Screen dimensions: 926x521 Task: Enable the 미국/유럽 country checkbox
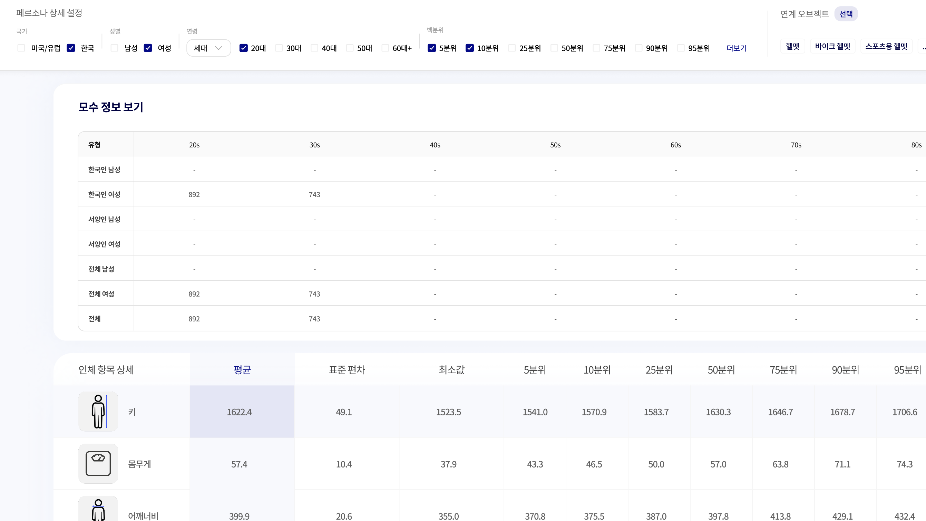point(21,48)
